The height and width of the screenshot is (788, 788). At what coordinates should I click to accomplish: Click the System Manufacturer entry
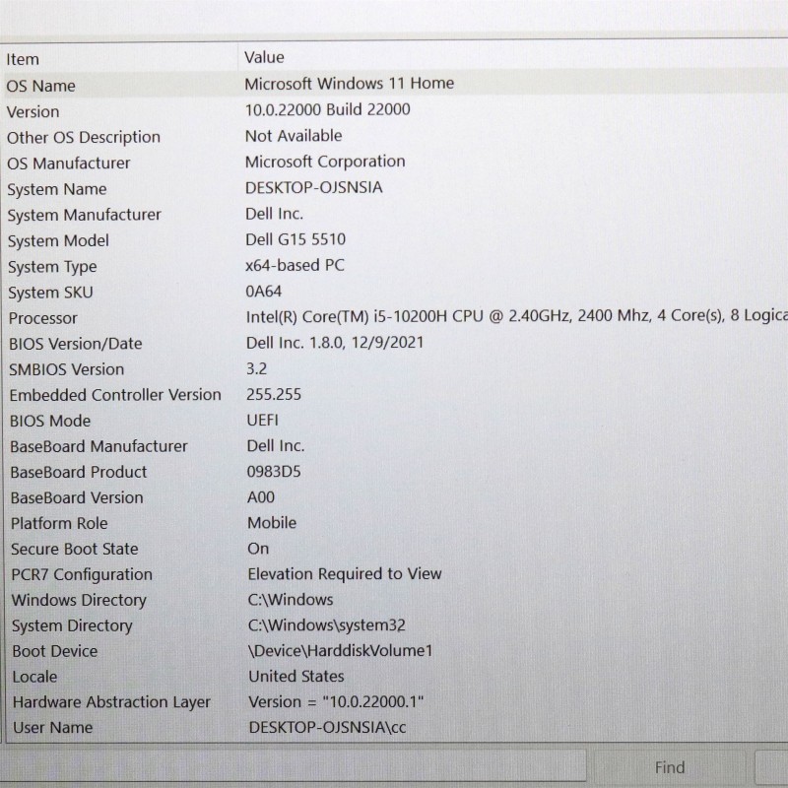(x=84, y=215)
